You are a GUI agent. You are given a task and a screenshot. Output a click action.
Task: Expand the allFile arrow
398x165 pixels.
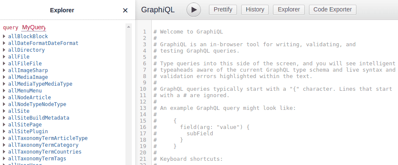[4, 56]
